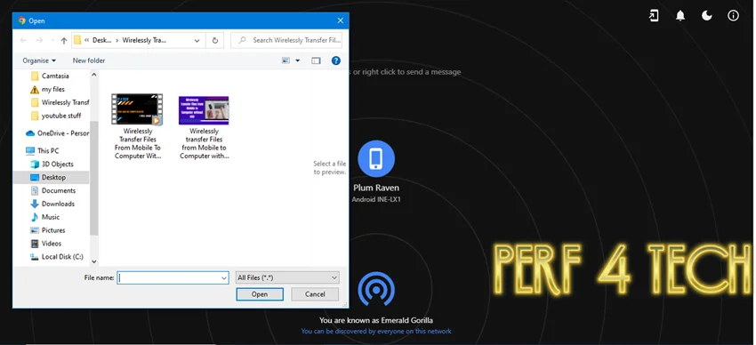Click the Wirelessly Tra... path segment
The width and height of the screenshot is (756, 345).
pyautogui.click(x=144, y=41)
